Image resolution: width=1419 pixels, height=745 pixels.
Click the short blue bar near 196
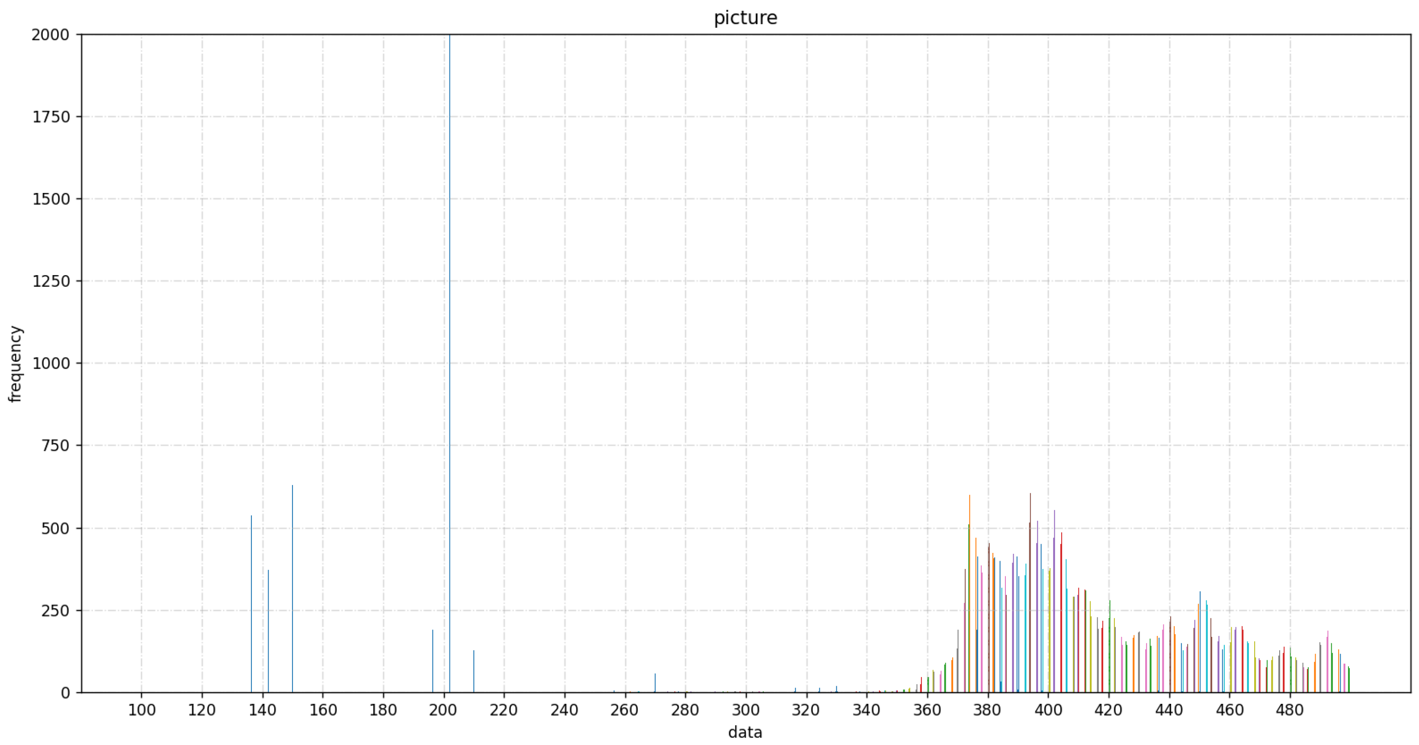[433, 661]
